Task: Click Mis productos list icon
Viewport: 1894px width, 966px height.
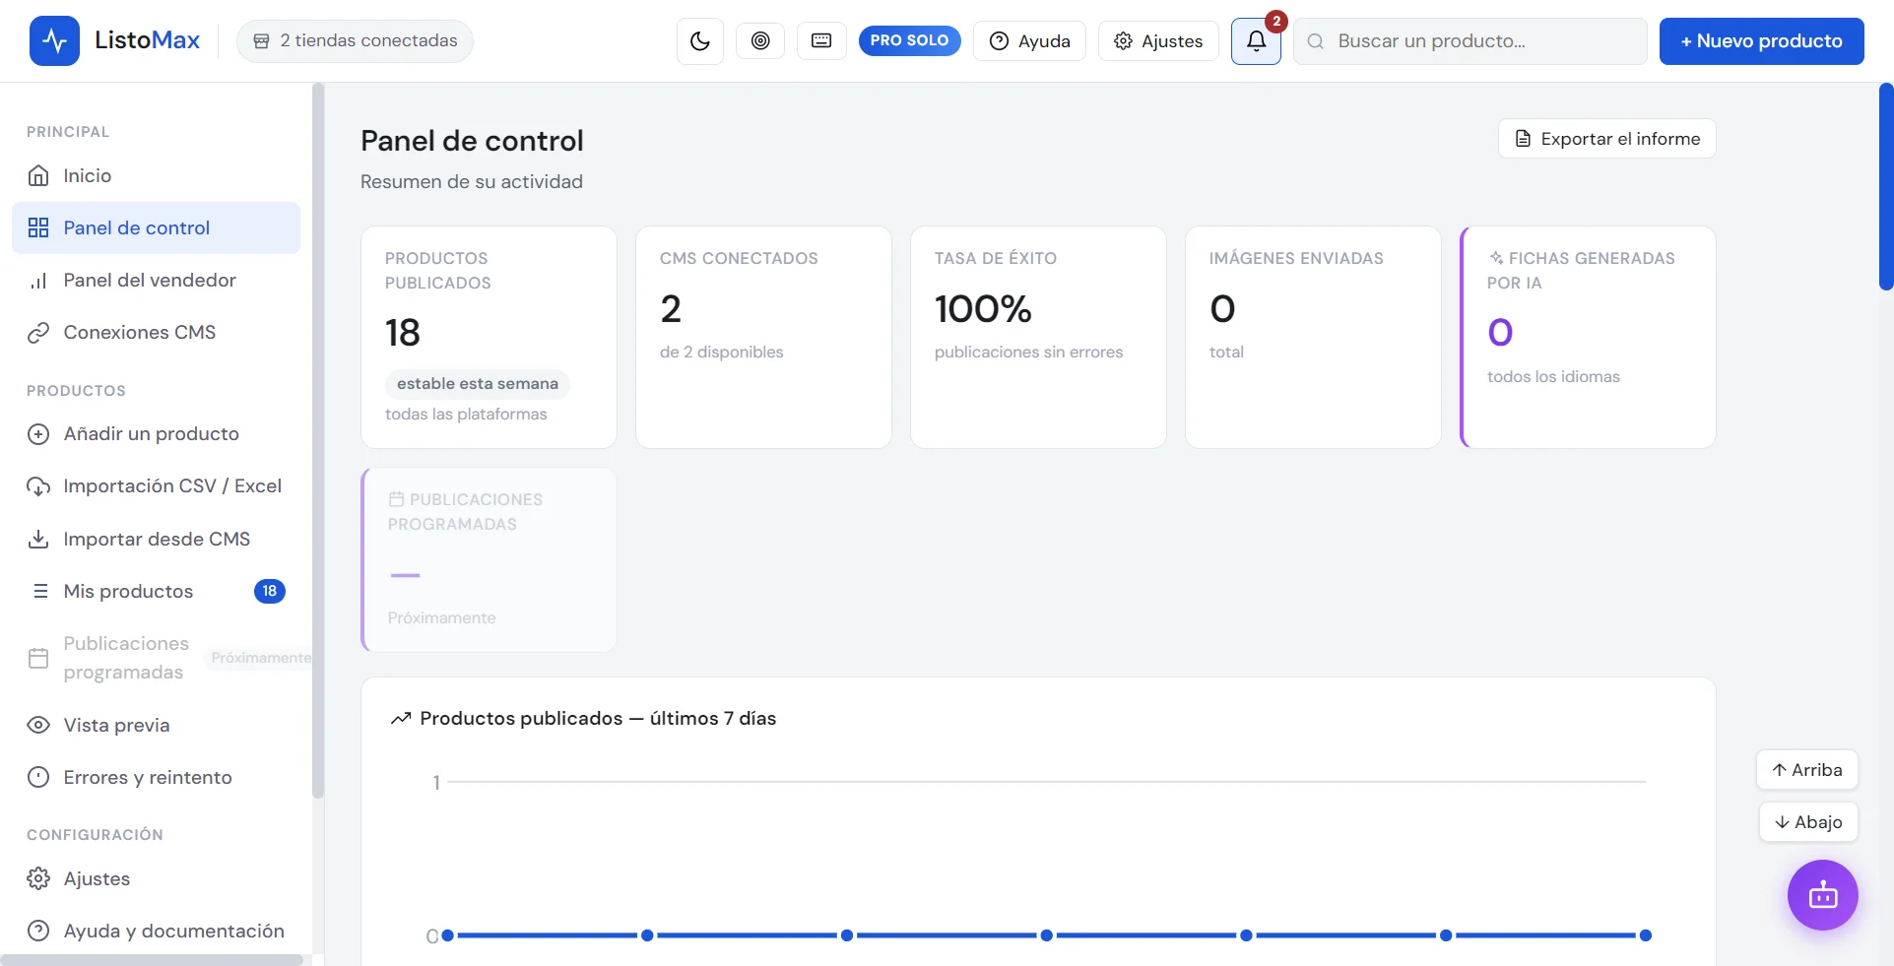Action: tap(40, 591)
